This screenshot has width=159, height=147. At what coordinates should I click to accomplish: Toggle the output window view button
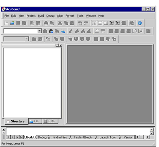click(100, 23)
